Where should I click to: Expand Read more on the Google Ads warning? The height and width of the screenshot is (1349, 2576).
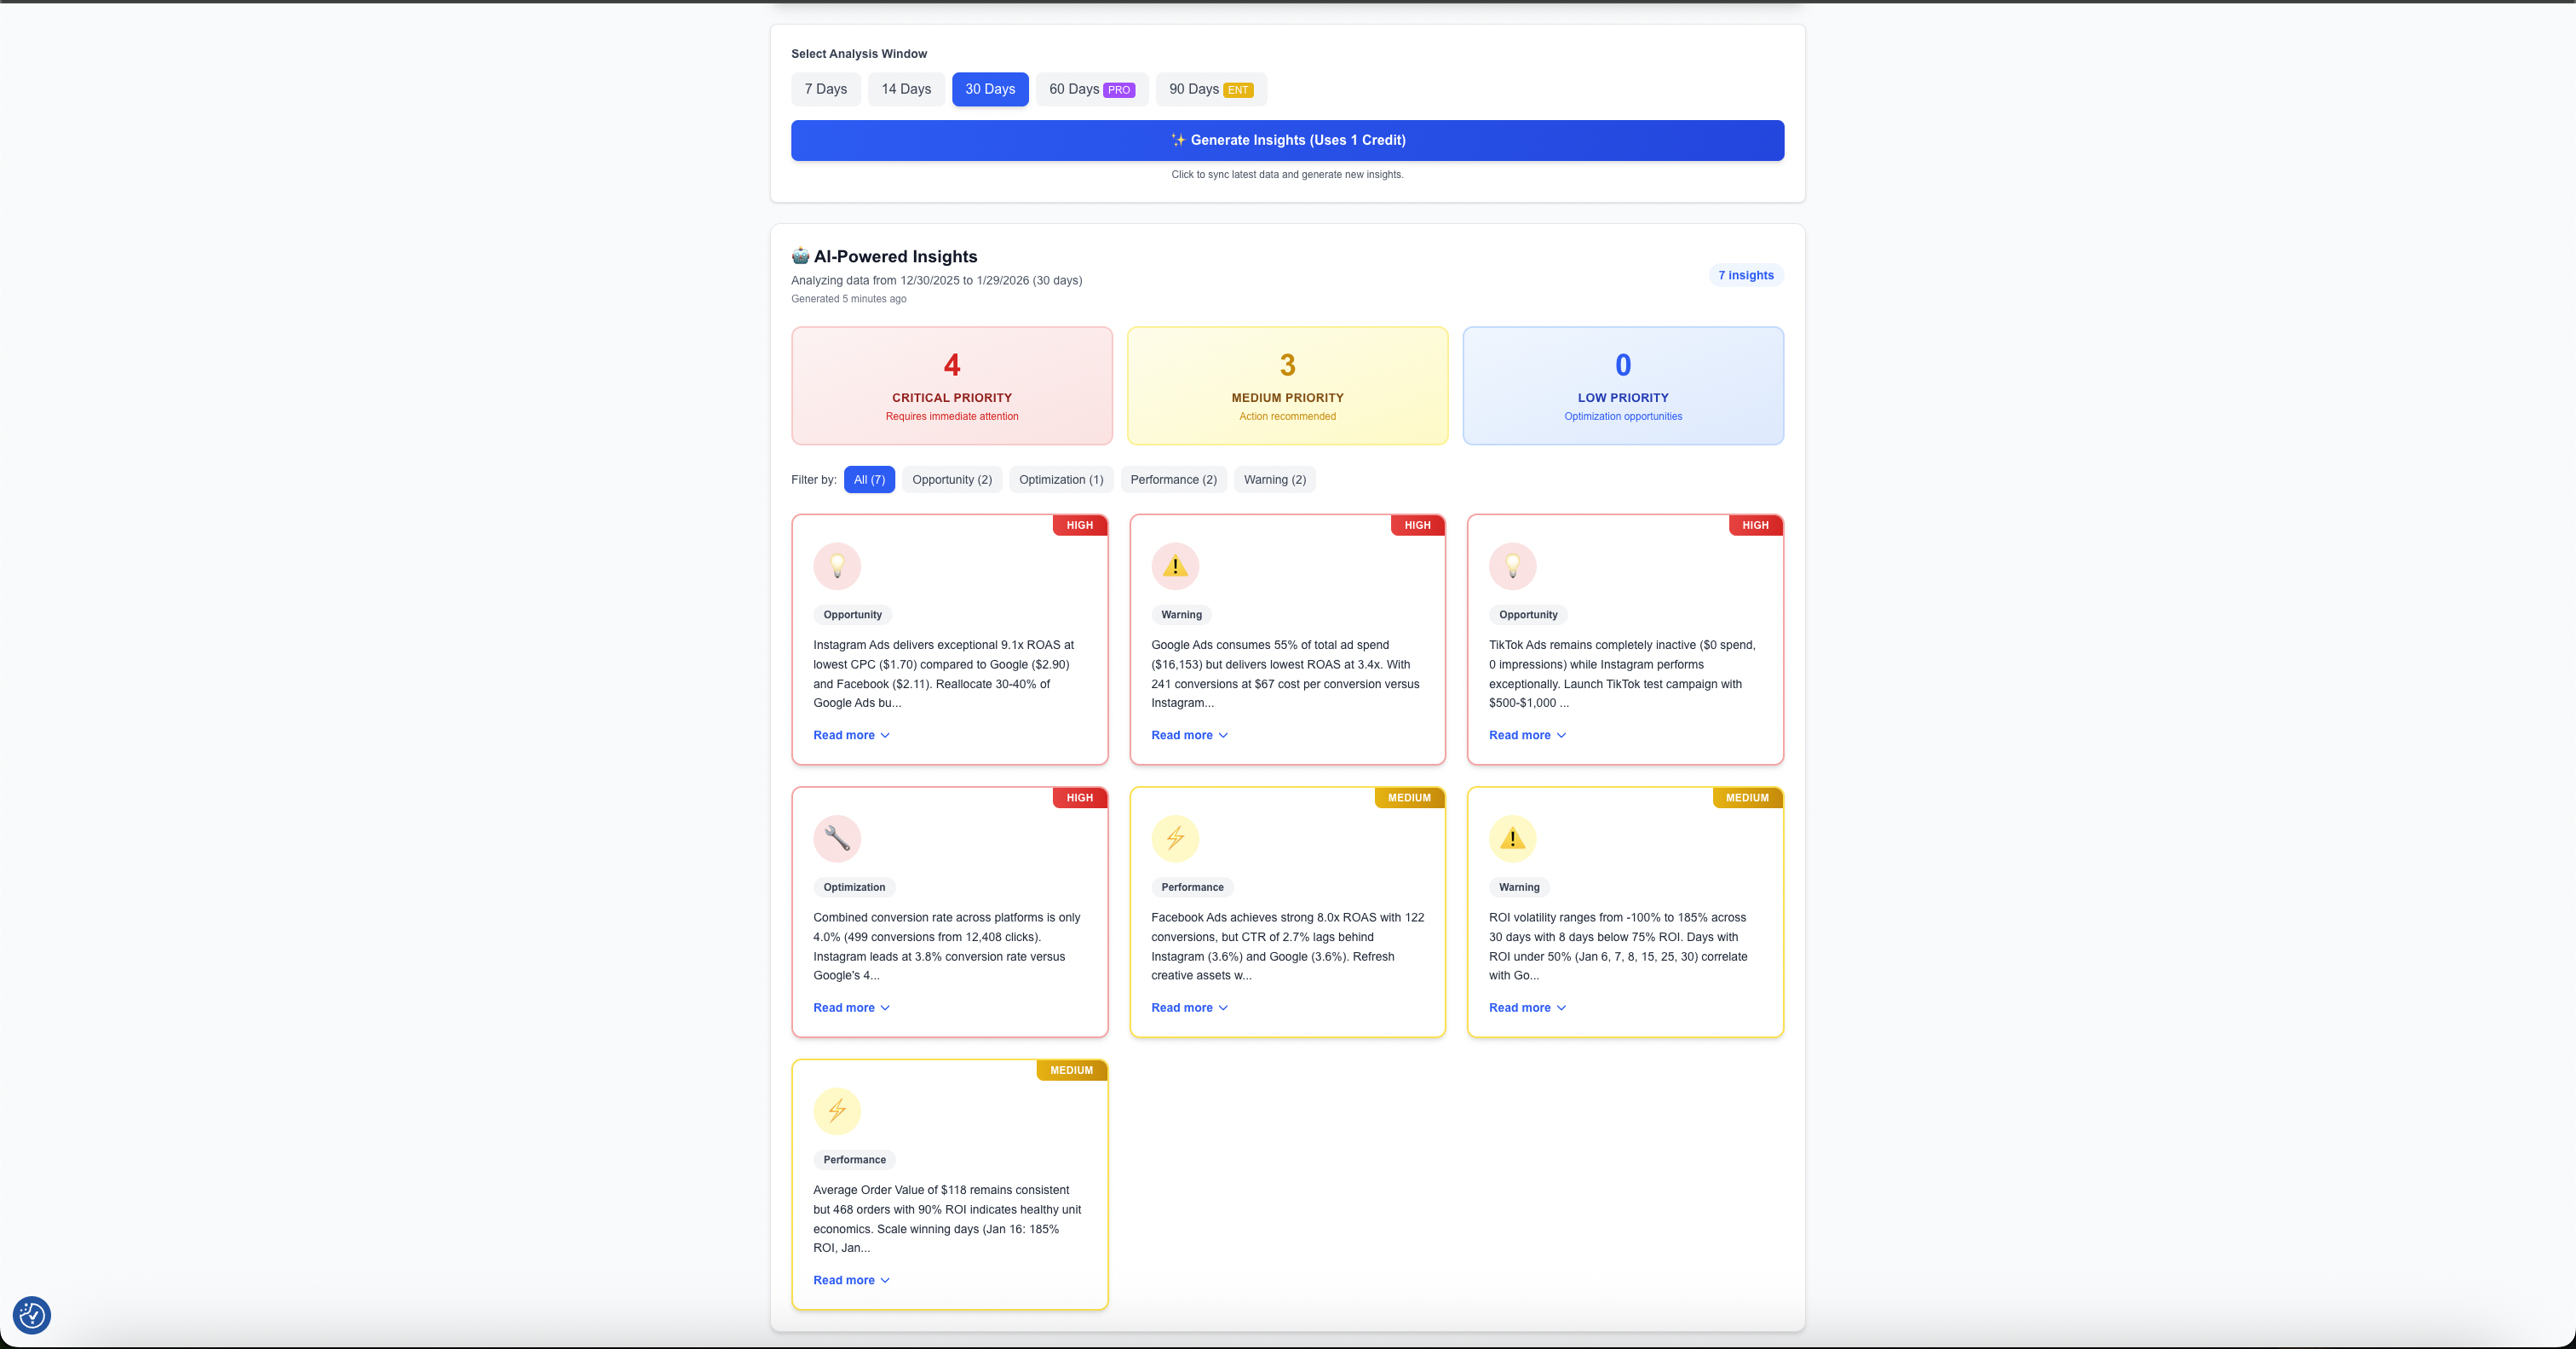[1189, 735]
